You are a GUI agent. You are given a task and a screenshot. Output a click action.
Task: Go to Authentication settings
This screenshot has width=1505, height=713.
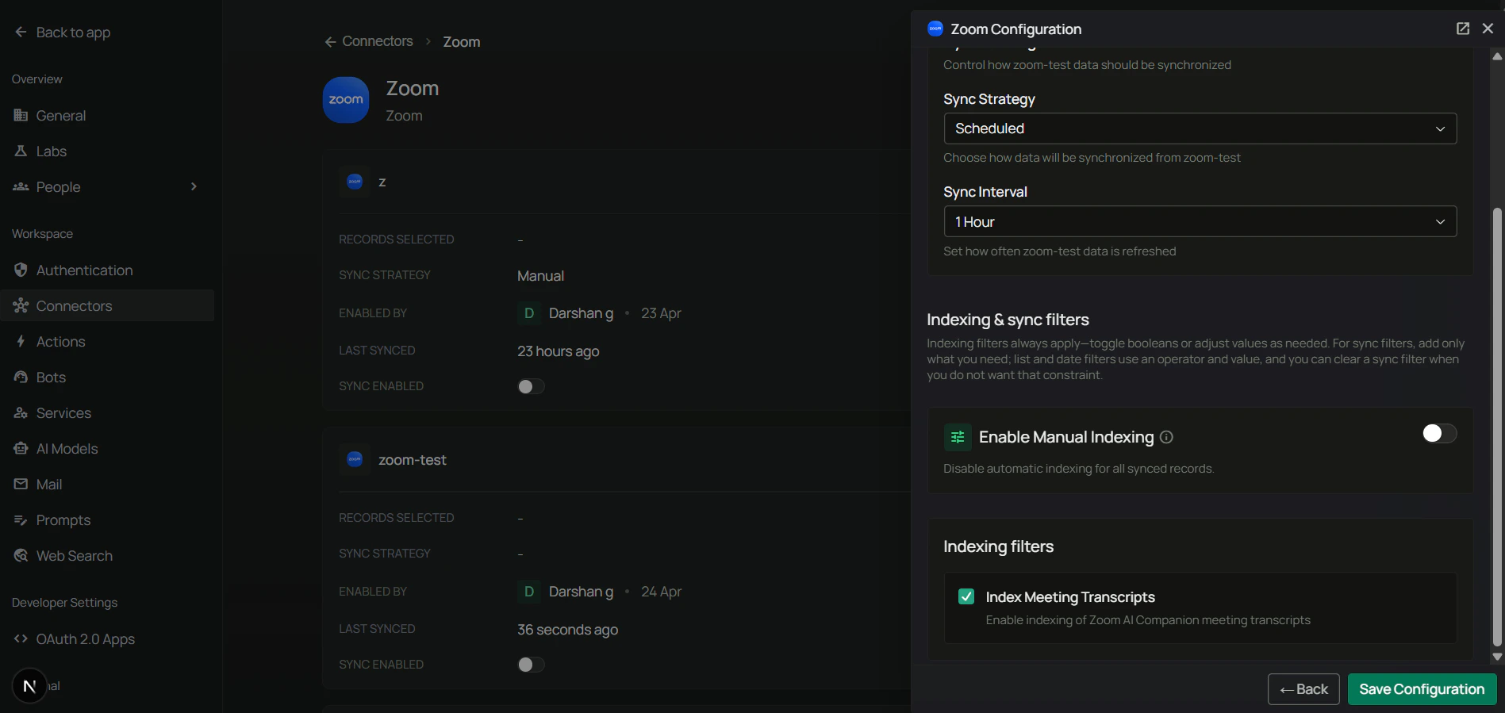[x=107, y=270]
